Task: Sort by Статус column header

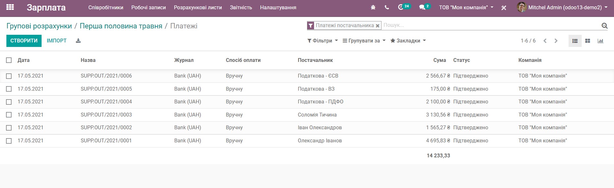Action: pos(461,60)
